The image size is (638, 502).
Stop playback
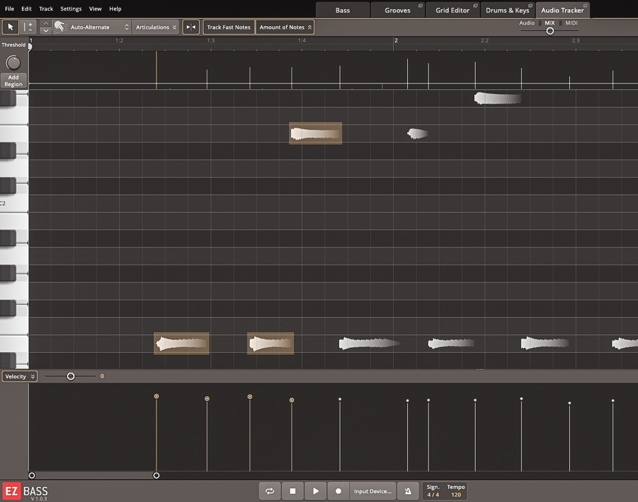(292, 491)
